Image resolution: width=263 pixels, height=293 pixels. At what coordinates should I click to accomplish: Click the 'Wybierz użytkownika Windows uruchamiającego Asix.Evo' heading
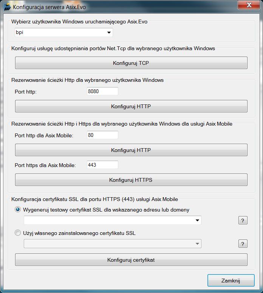79,21
